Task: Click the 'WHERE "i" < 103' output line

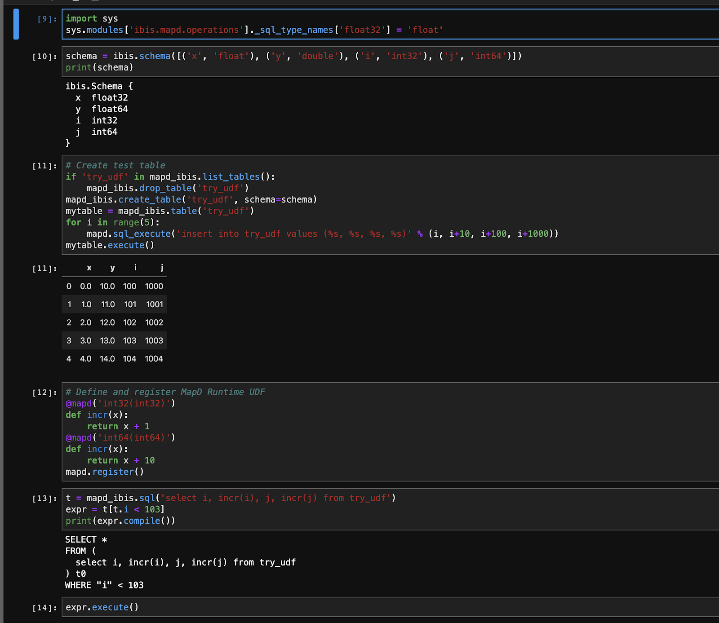Action: click(x=104, y=585)
